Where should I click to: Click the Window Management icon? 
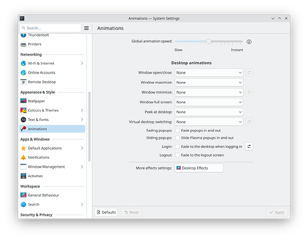23,166
